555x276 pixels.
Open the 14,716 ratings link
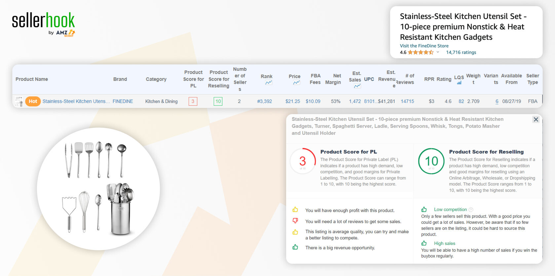tap(461, 52)
